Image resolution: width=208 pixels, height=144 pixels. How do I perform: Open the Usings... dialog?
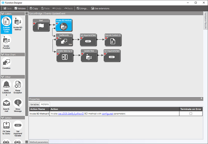[82, 8]
